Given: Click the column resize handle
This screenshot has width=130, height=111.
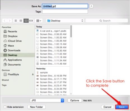Looking at the screenshot, I should click(x=71, y=94).
